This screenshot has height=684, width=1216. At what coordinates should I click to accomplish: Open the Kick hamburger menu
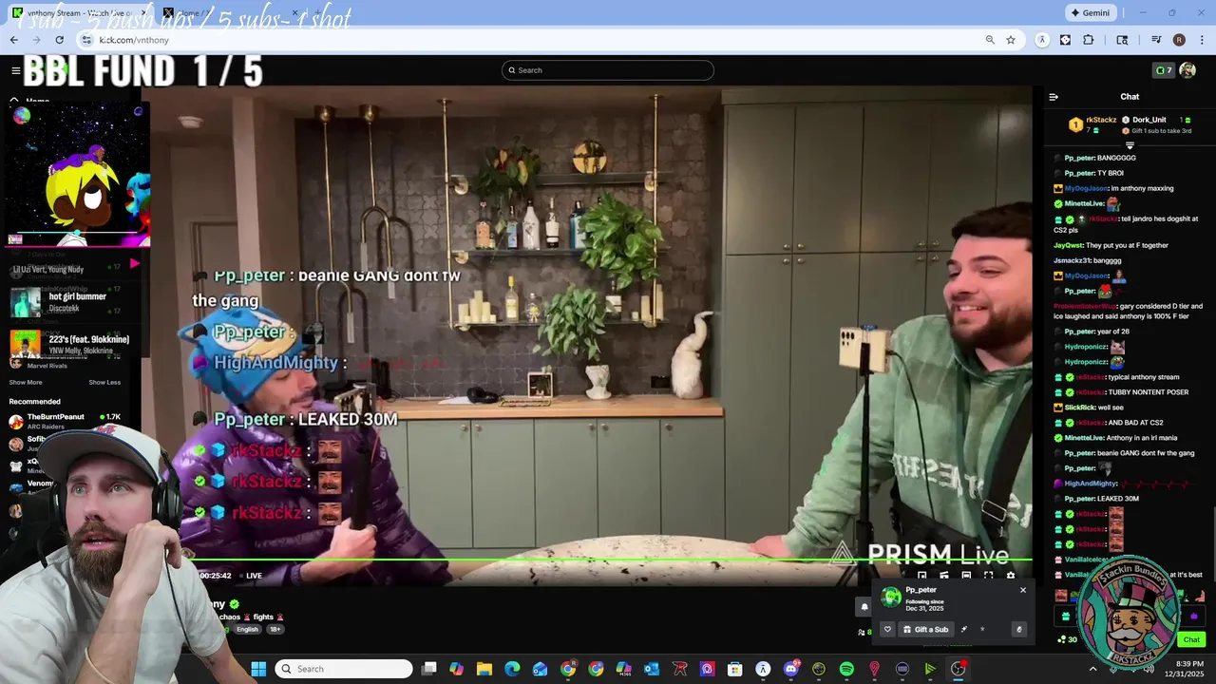[x=15, y=70]
